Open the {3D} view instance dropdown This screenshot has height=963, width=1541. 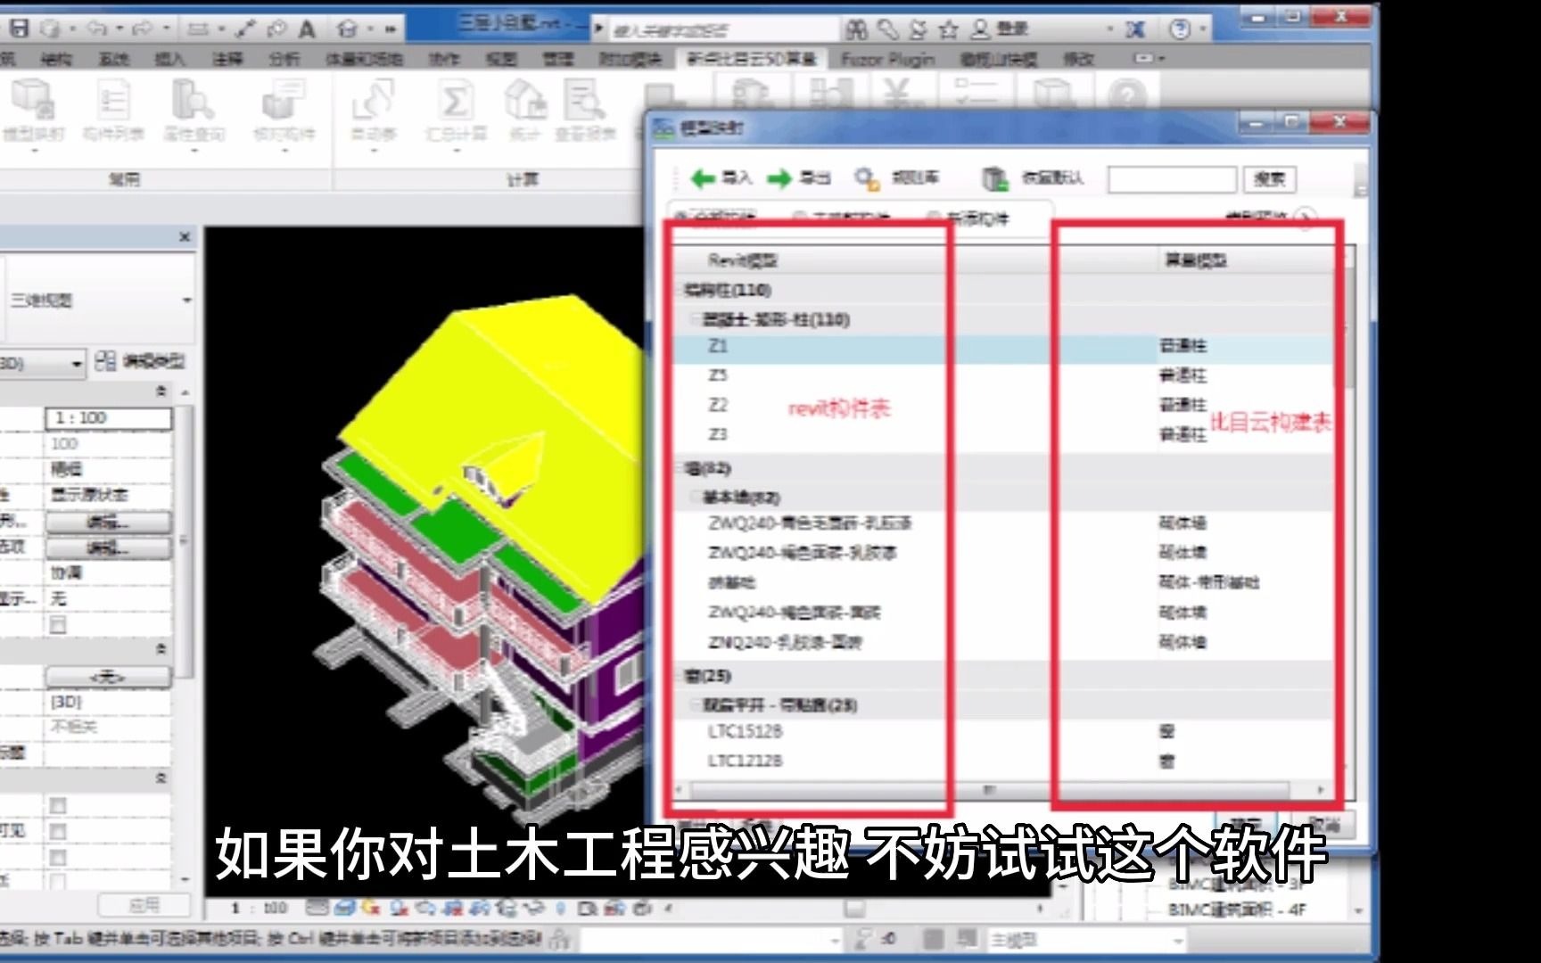click(76, 364)
